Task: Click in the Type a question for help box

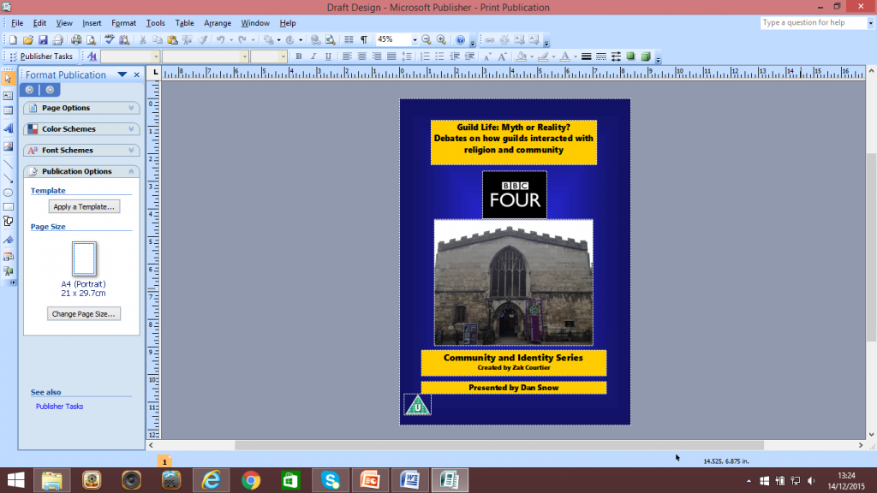Action: click(x=814, y=23)
